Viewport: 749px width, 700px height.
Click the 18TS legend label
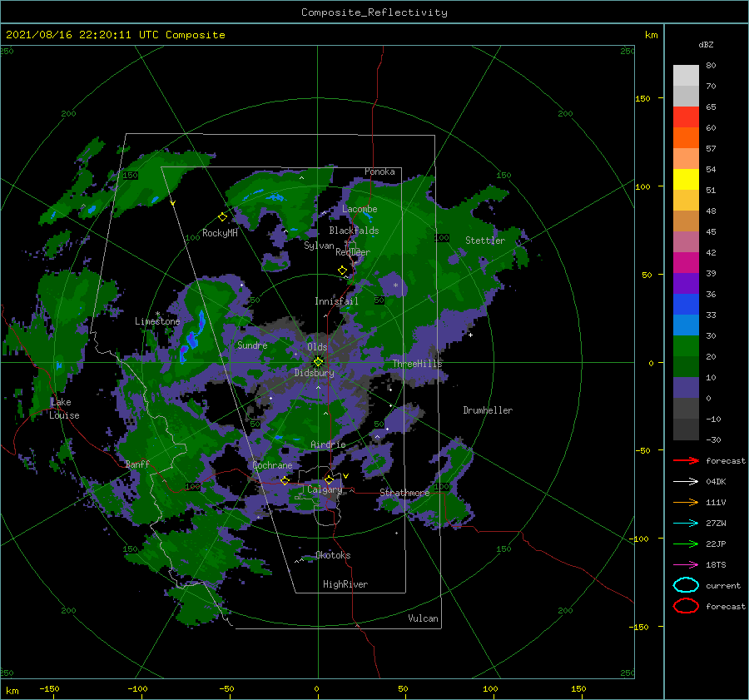click(x=716, y=565)
